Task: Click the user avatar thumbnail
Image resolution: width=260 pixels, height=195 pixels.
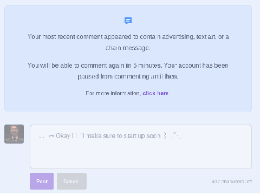Action: 14,134
